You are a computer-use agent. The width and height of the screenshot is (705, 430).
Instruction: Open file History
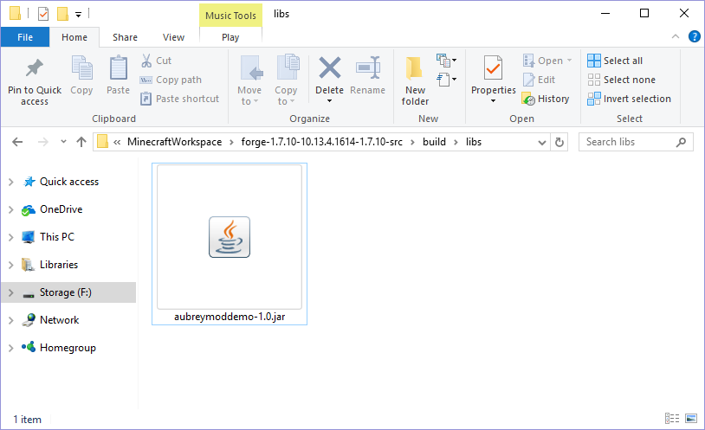click(546, 99)
